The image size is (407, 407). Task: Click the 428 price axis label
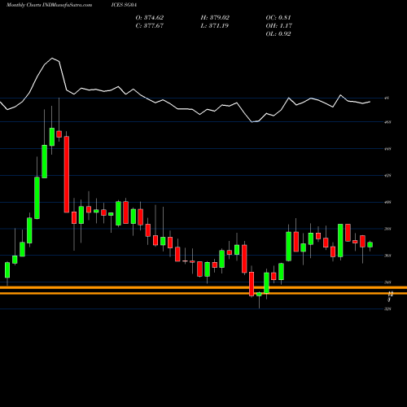pos(387,176)
